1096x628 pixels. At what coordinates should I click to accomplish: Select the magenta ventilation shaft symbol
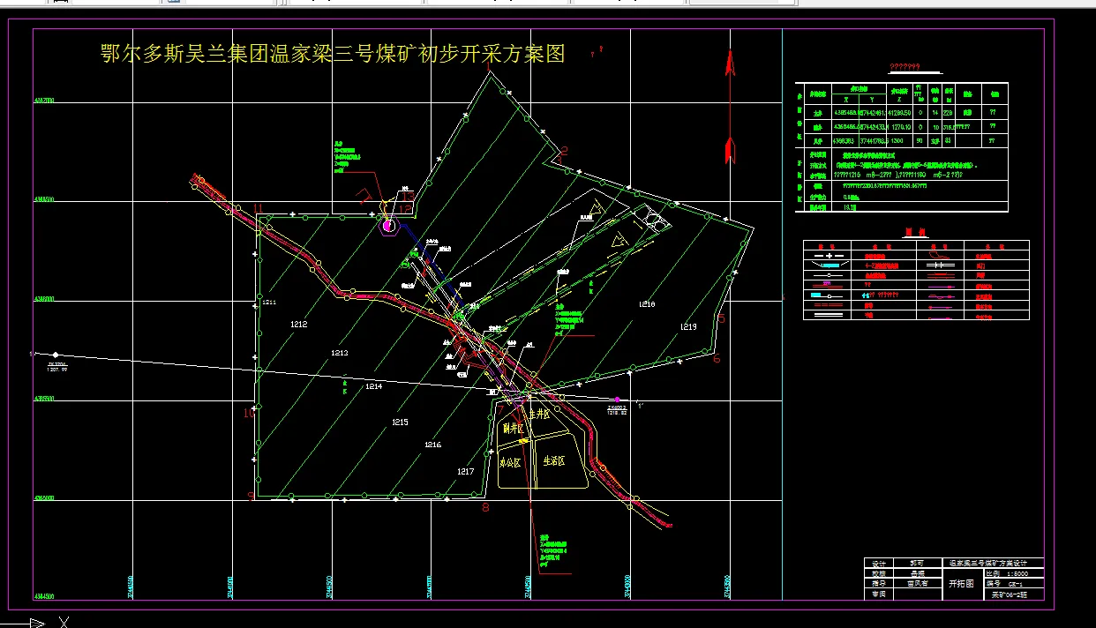387,227
